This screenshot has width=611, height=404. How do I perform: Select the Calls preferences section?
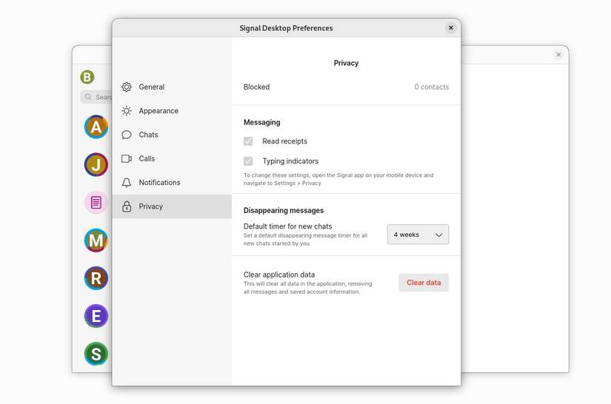(172, 158)
